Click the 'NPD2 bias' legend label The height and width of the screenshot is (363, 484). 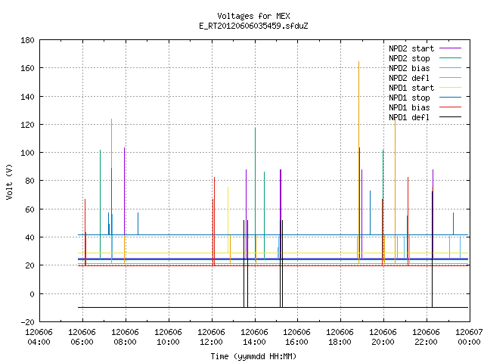coord(409,68)
